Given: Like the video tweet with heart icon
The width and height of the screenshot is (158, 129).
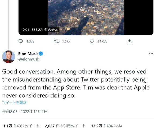Looking at the screenshot, I should point(92,41).
